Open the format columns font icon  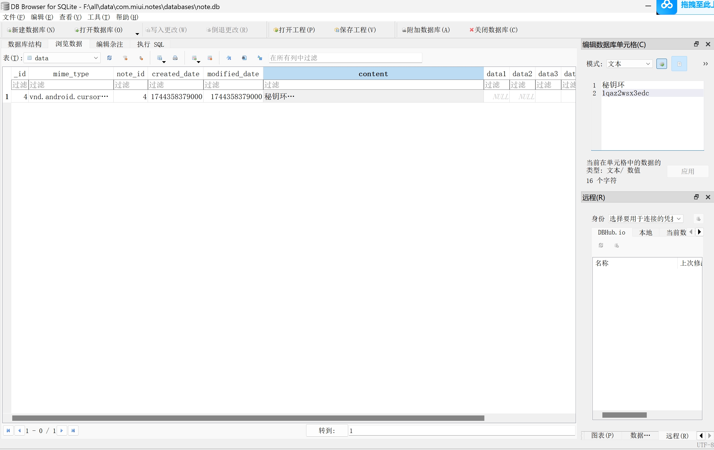click(229, 58)
